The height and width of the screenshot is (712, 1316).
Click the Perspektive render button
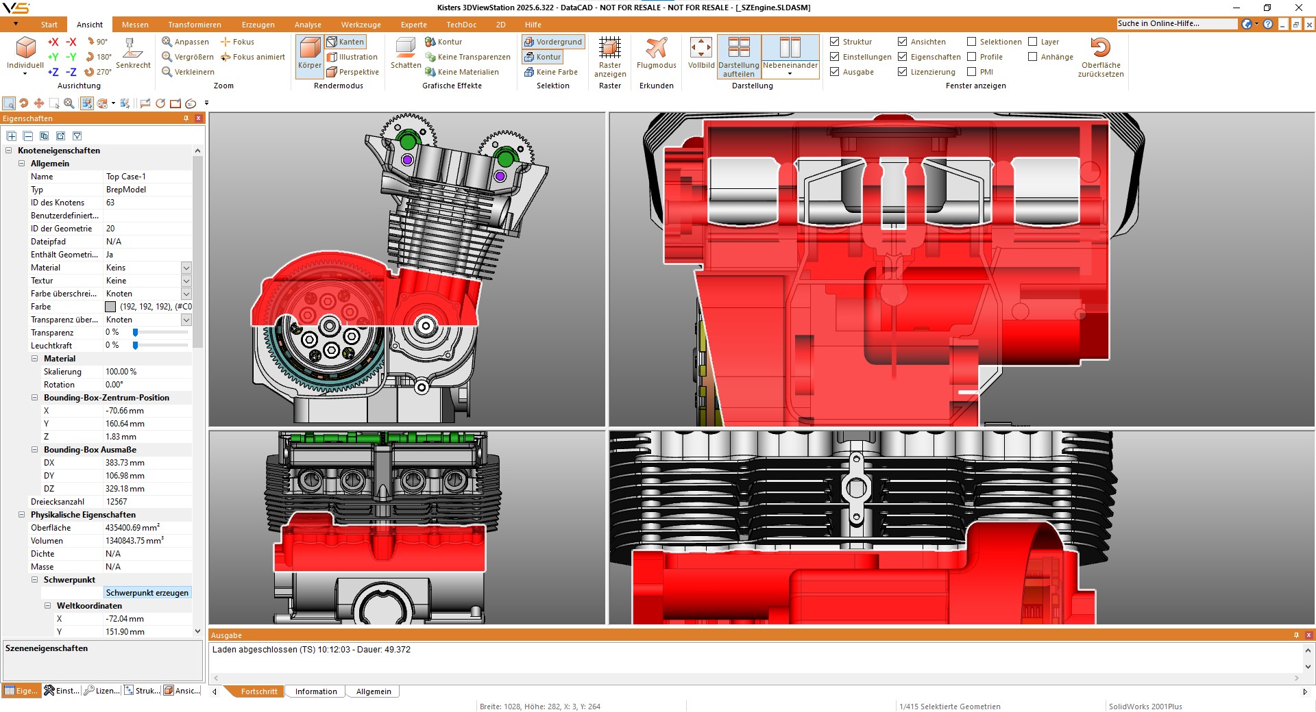click(352, 72)
